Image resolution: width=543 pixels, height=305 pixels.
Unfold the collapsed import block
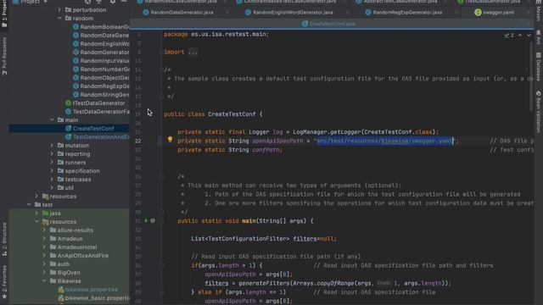(193, 53)
